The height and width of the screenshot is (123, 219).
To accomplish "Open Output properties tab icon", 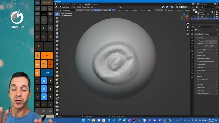I will (x=192, y=37).
